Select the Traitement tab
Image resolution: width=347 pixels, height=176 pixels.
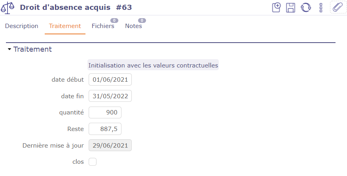coord(65,26)
